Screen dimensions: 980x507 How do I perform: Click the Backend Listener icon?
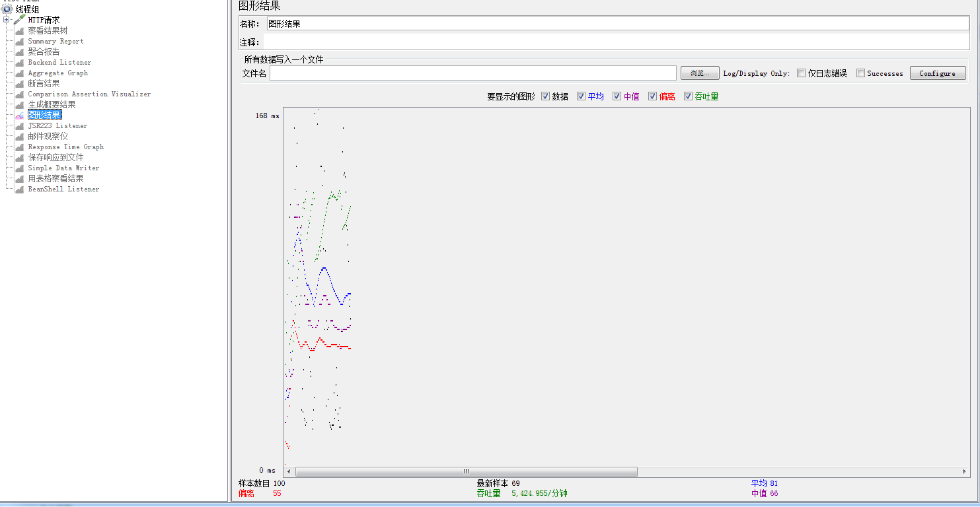20,63
